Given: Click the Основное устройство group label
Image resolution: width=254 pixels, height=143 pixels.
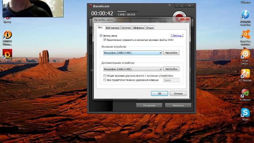Looking at the screenshot, I should point(114,47).
